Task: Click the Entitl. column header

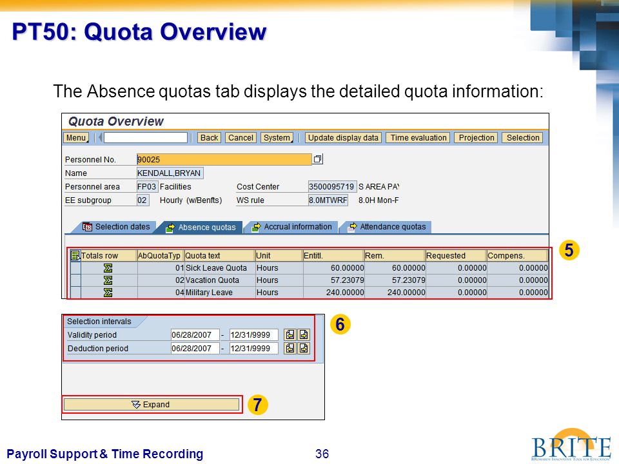Action: click(333, 256)
